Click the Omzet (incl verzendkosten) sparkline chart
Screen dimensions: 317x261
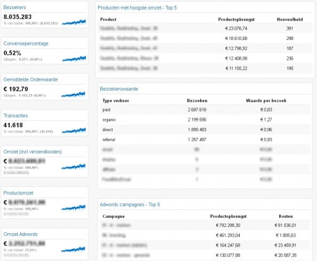(74, 167)
